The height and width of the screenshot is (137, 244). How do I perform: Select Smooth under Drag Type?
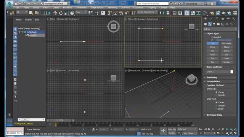[216, 106]
